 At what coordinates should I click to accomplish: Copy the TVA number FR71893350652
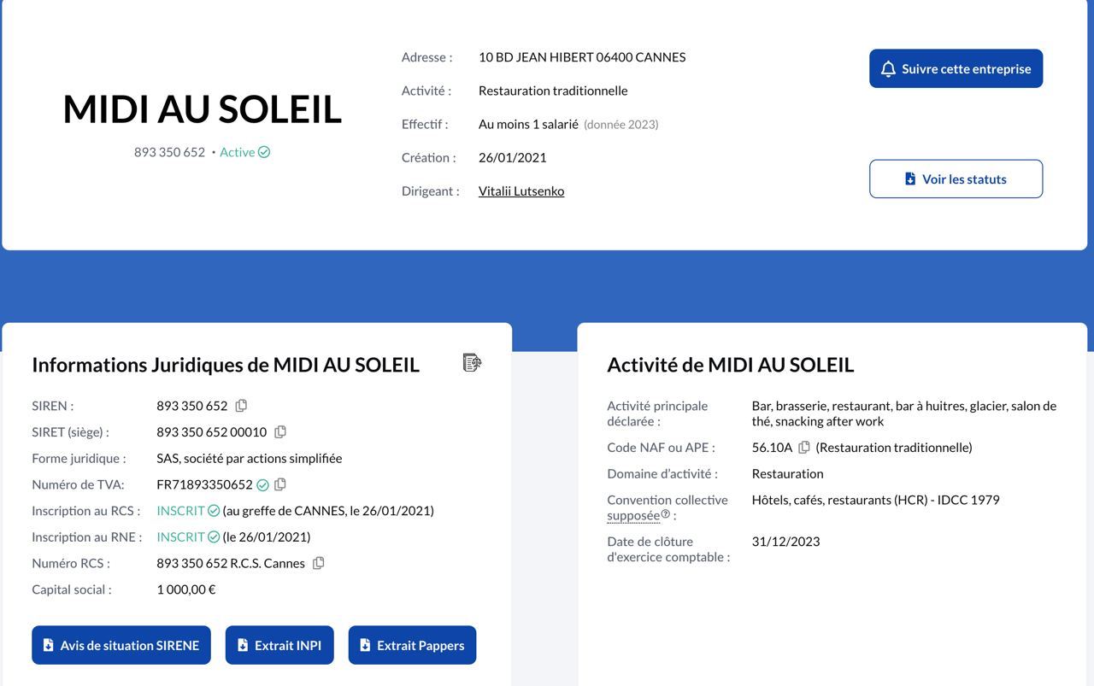point(280,484)
